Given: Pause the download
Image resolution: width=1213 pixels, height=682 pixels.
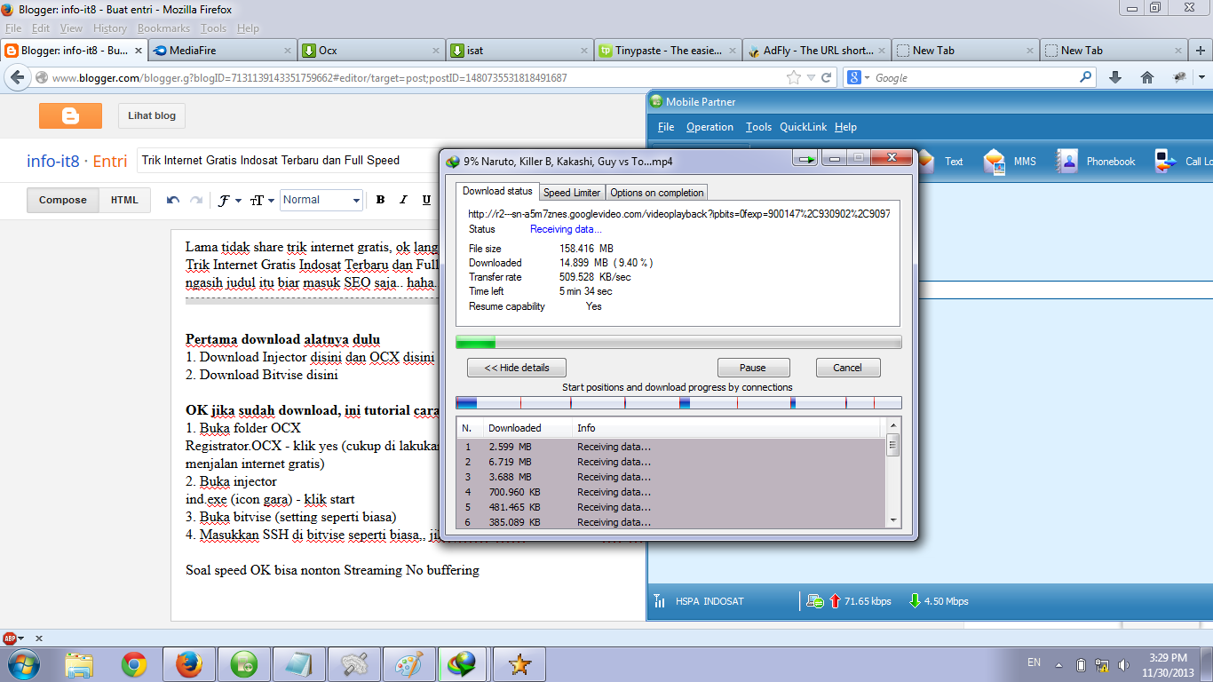Looking at the screenshot, I should pyautogui.click(x=753, y=368).
